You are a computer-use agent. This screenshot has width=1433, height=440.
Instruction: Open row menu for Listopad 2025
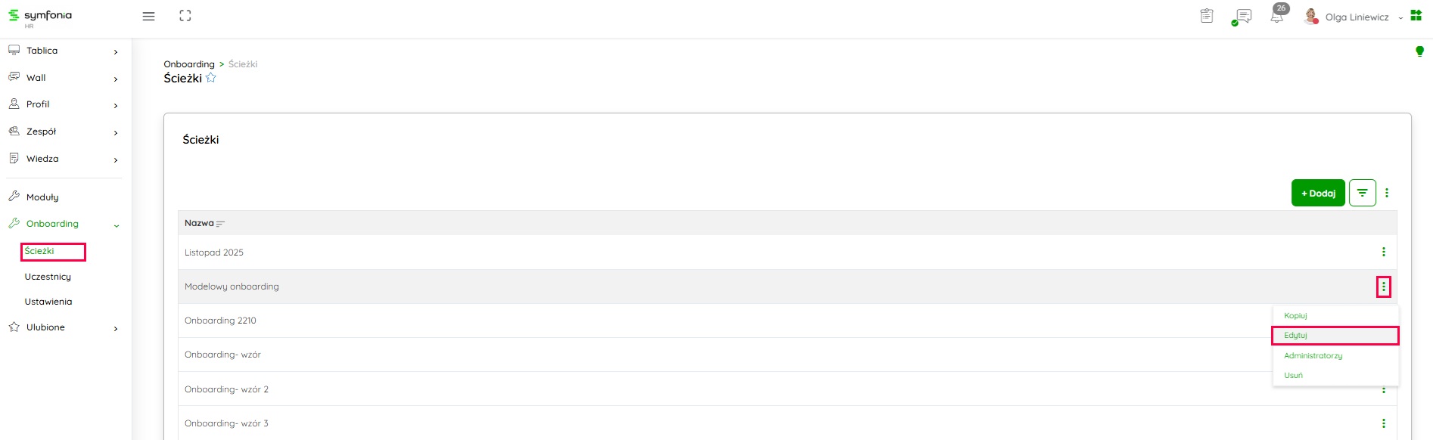(x=1384, y=252)
